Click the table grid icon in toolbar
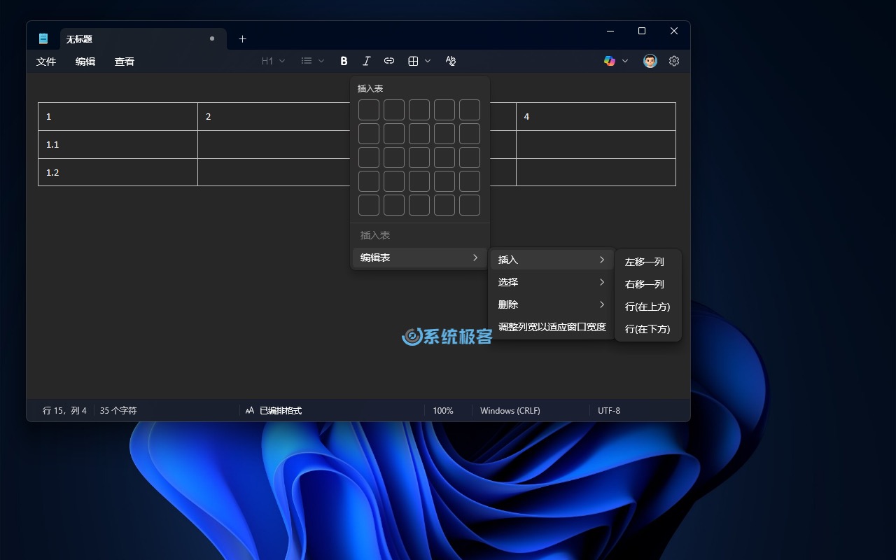The image size is (896, 560). pyautogui.click(x=413, y=61)
